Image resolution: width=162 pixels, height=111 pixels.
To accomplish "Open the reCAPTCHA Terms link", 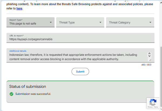I will (x=156, y=107).
